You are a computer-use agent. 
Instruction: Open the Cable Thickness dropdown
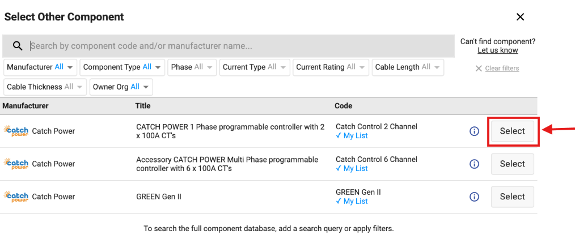click(45, 87)
